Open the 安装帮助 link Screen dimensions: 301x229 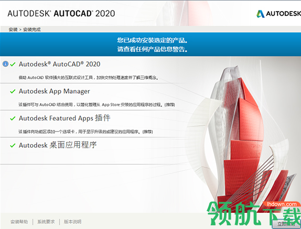click(x=19, y=222)
